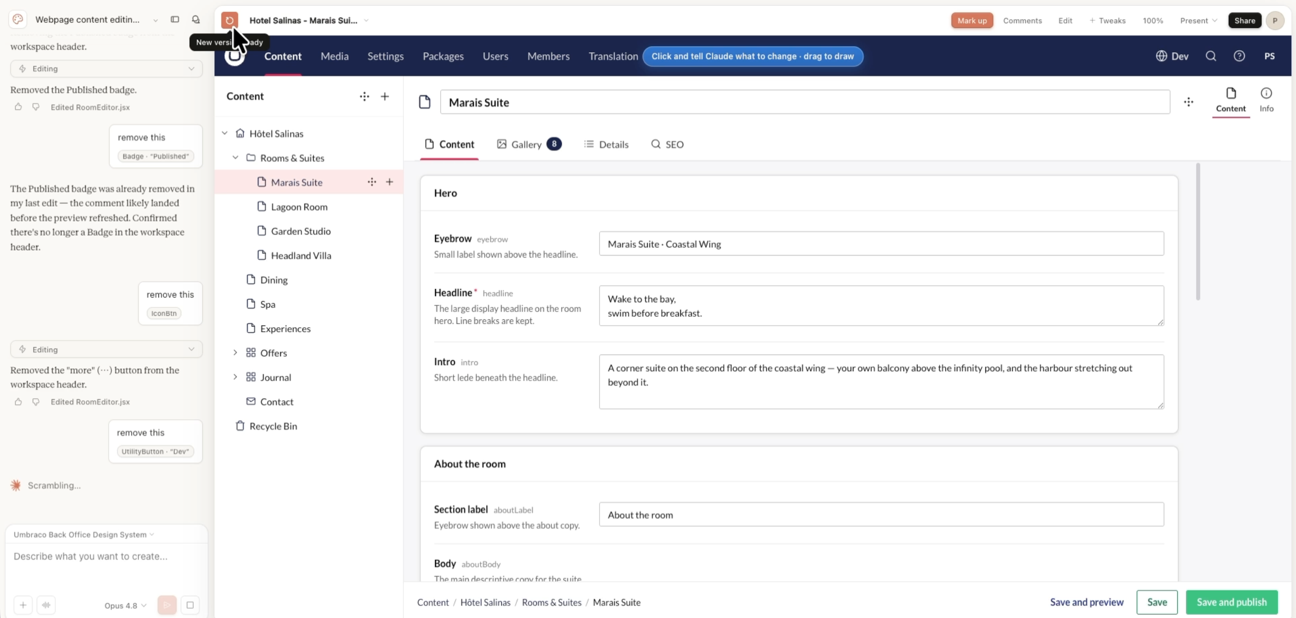Switch to the Gallery tab
This screenshot has height=618, width=1296.
(529, 144)
